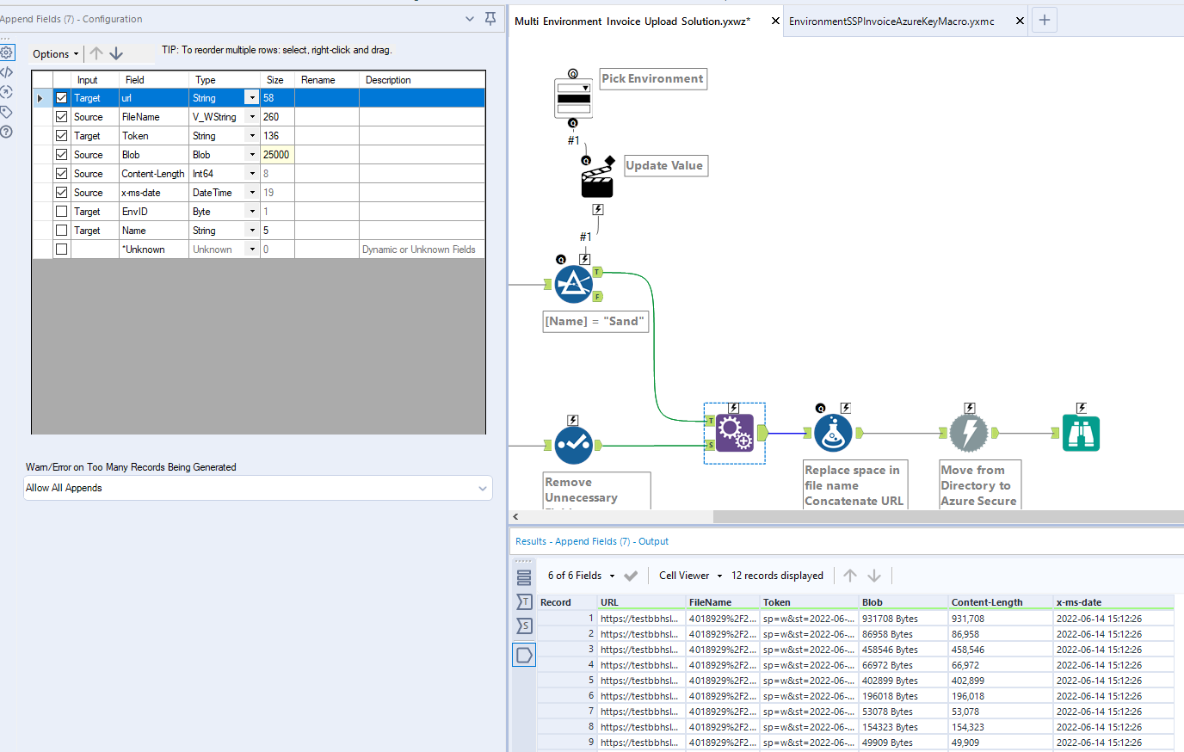Uncheck the Blob source field checkbox
This screenshot has height=752, width=1184.
pos(61,154)
